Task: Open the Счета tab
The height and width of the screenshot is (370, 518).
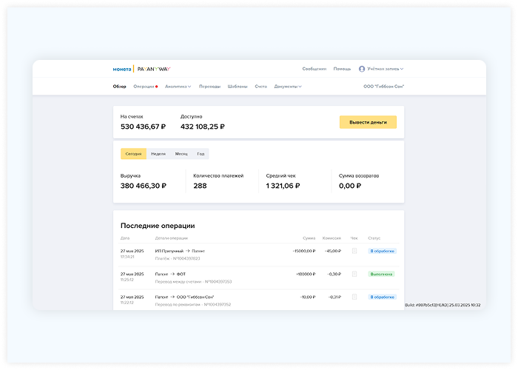Action: pyautogui.click(x=260, y=87)
